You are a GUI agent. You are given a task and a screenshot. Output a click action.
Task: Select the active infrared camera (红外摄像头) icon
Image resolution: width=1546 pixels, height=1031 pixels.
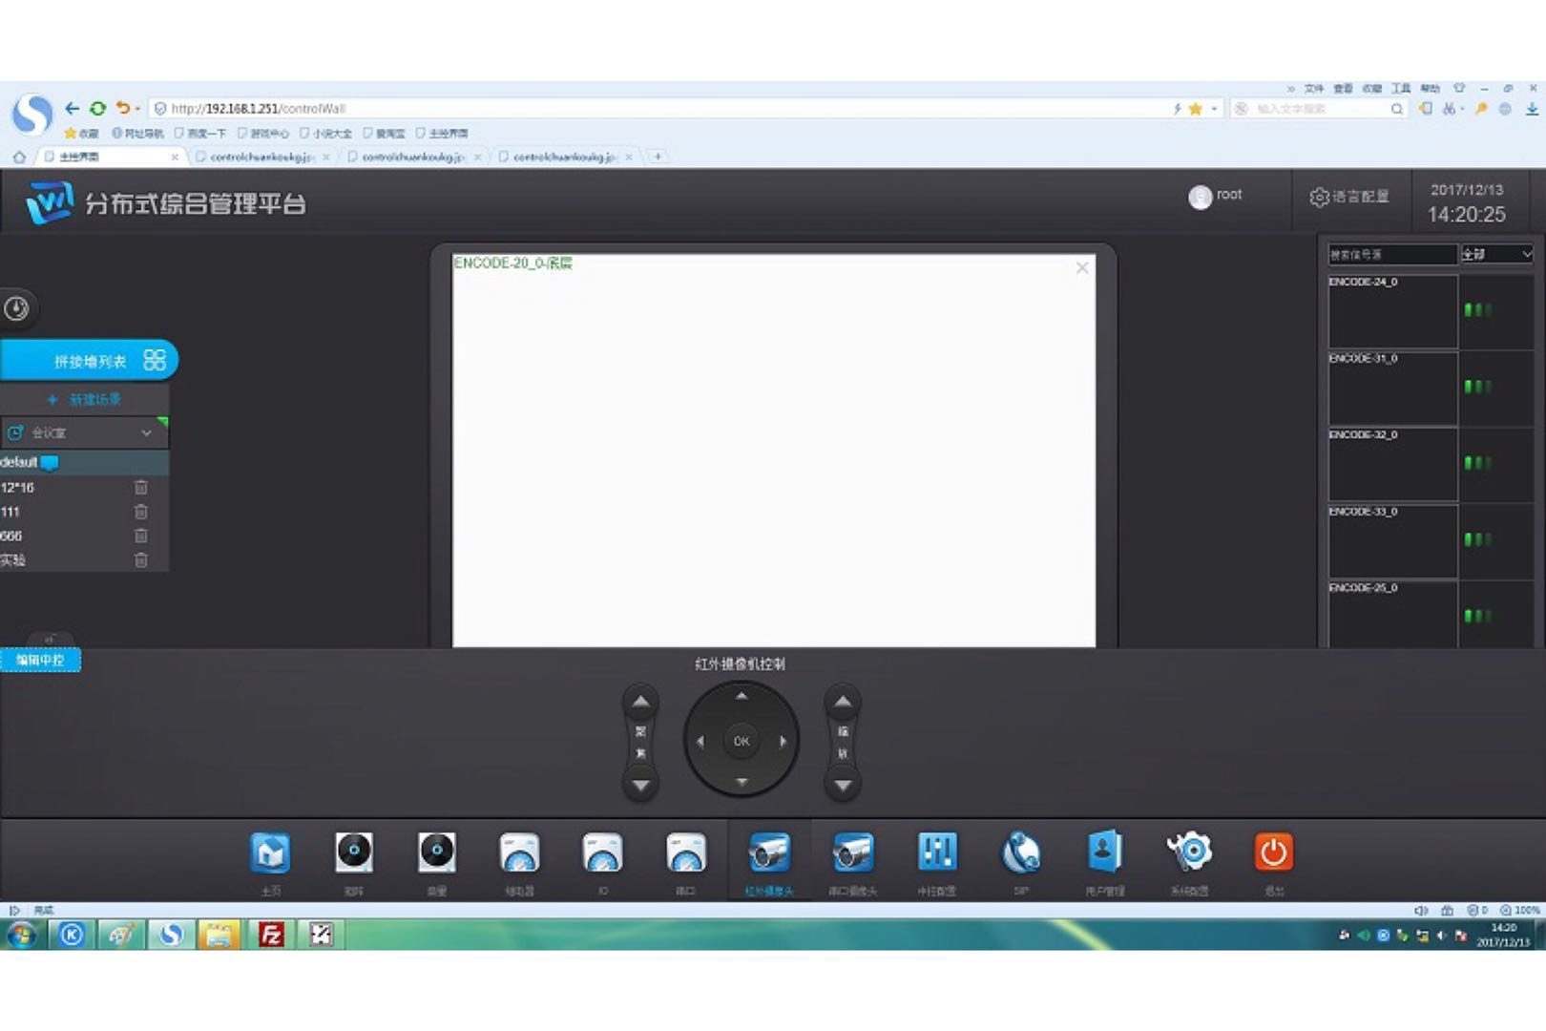(x=769, y=853)
